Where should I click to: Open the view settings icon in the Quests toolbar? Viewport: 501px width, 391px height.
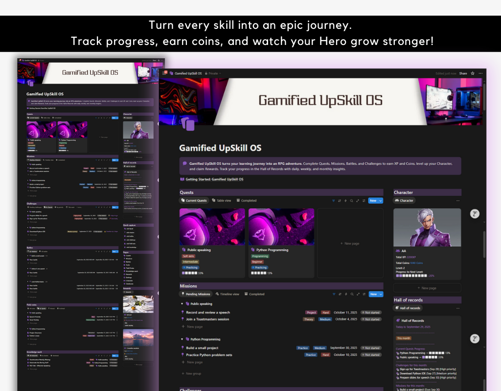(x=364, y=201)
